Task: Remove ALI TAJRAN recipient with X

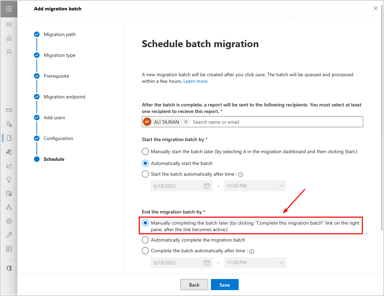Action: click(x=186, y=122)
